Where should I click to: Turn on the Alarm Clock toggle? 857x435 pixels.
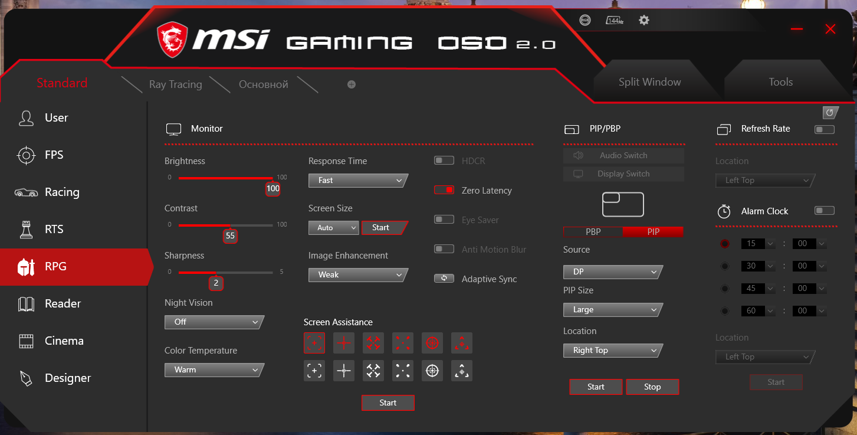click(824, 211)
